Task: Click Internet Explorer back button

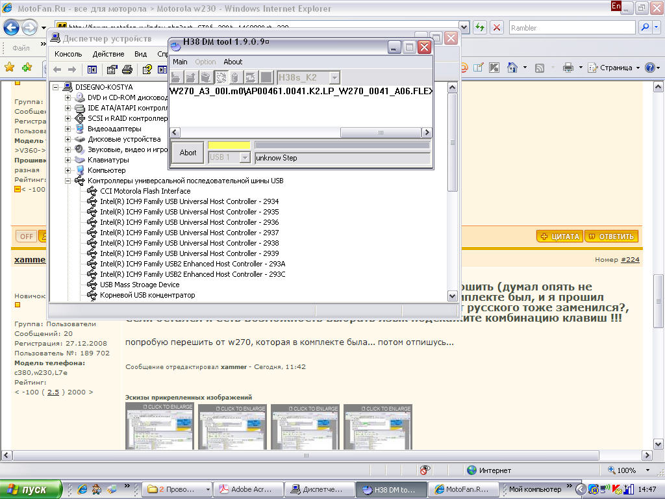Action: click(x=12, y=28)
